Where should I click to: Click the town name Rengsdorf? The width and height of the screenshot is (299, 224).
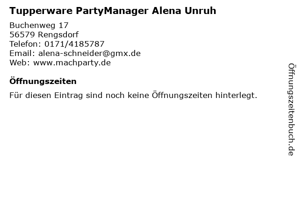click(x=58, y=35)
